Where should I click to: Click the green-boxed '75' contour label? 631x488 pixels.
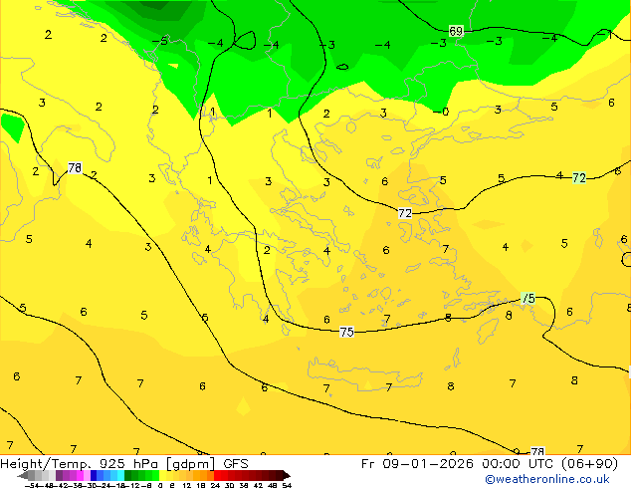pyautogui.click(x=527, y=298)
